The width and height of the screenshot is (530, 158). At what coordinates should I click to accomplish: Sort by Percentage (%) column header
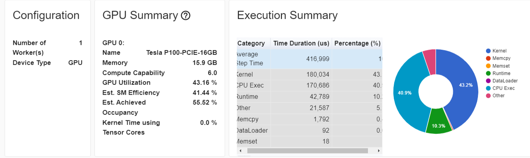[357, 43]
